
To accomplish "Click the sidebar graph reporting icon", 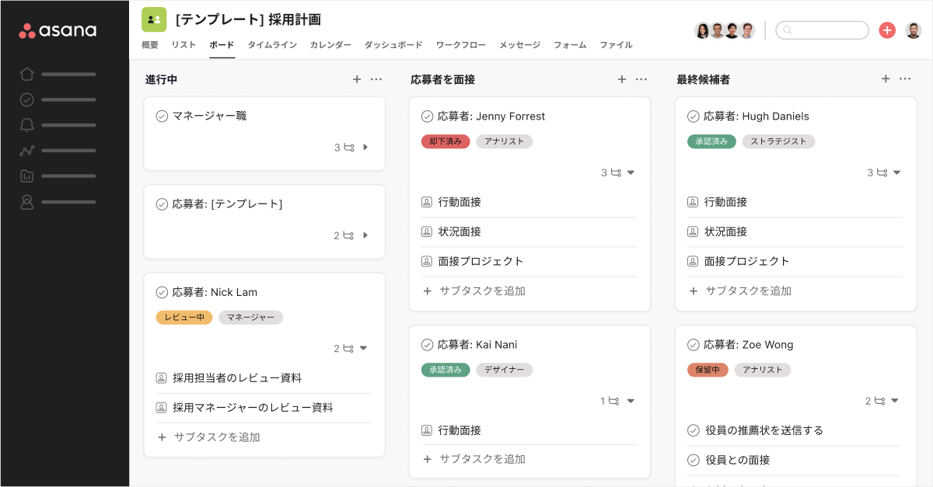I will [27, 151].
